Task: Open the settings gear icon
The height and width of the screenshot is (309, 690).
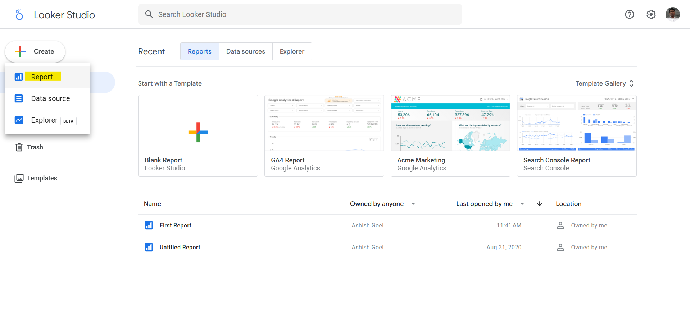Action: 651,14
